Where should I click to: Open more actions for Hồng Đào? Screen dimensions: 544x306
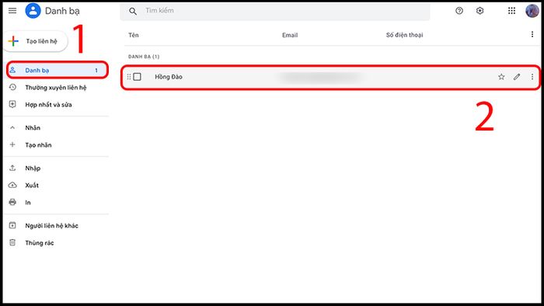532,77
